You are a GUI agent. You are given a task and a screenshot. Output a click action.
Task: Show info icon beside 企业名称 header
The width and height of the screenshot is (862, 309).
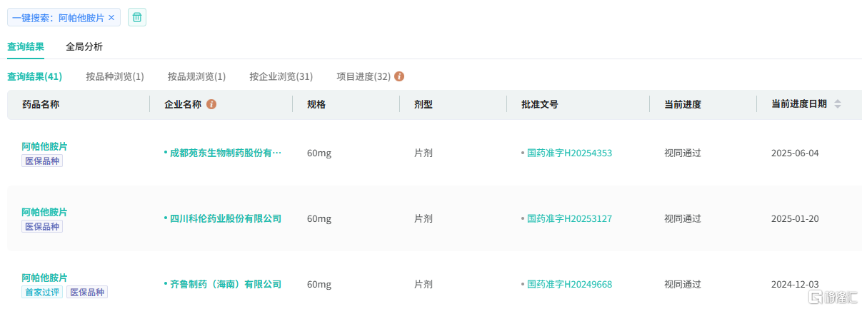[x=211, y=104]
